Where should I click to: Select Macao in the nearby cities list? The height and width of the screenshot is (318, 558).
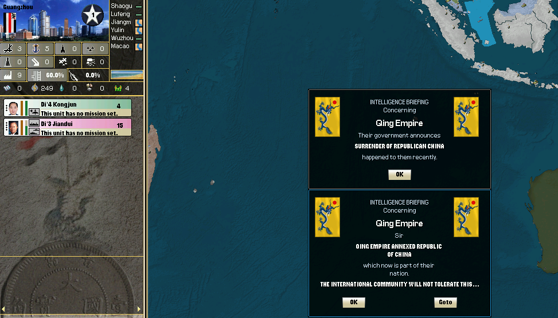tap(120, 46)
